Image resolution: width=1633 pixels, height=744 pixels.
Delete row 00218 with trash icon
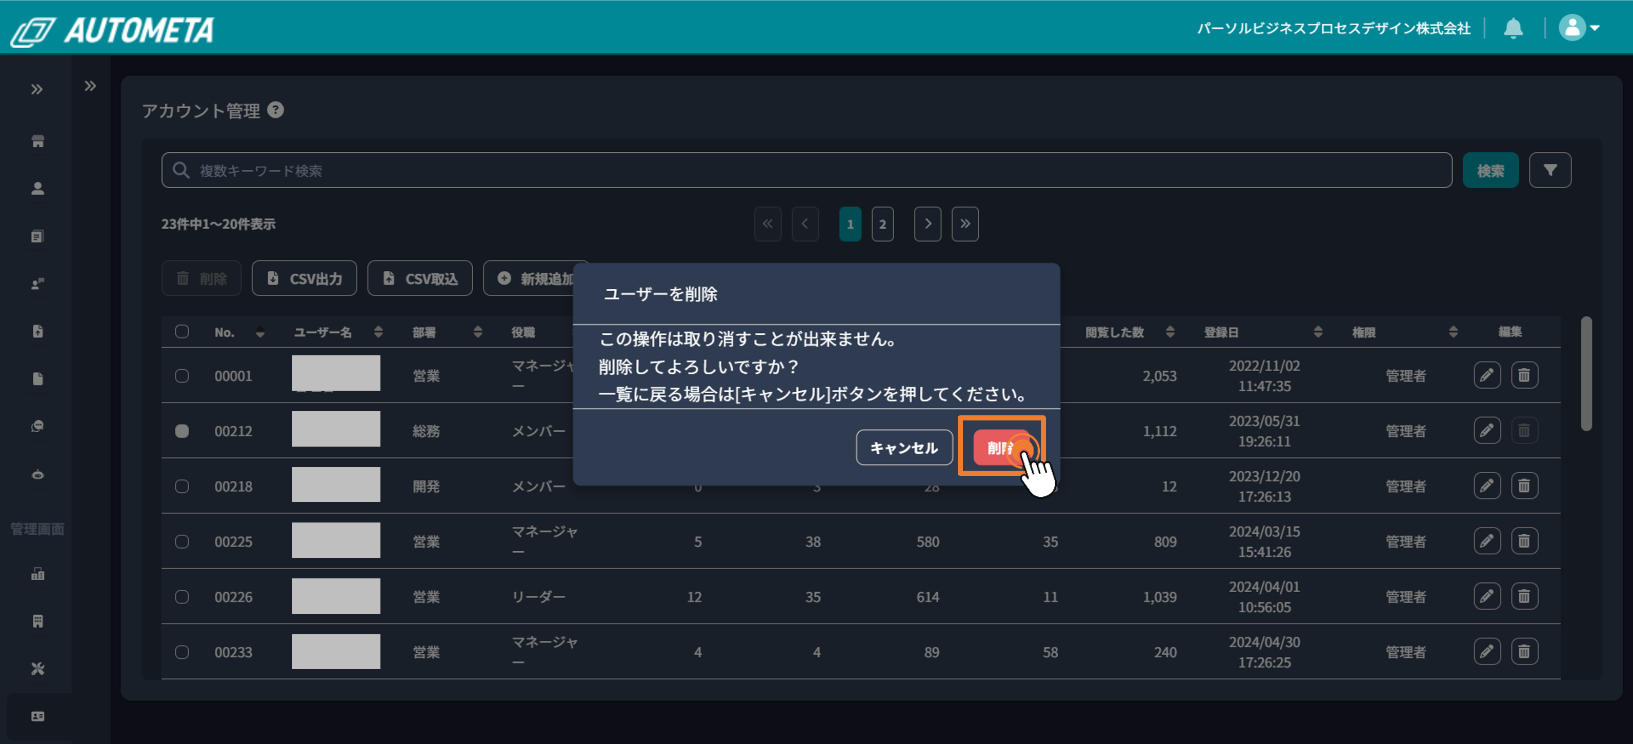(x=1524, y=486)
